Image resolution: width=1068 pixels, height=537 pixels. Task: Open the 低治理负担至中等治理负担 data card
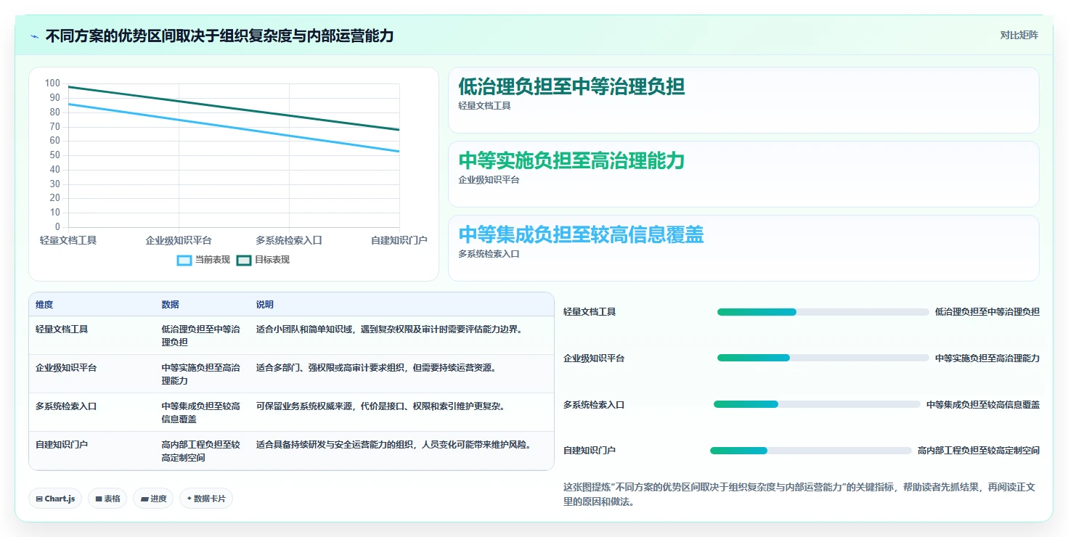[743, 100]
